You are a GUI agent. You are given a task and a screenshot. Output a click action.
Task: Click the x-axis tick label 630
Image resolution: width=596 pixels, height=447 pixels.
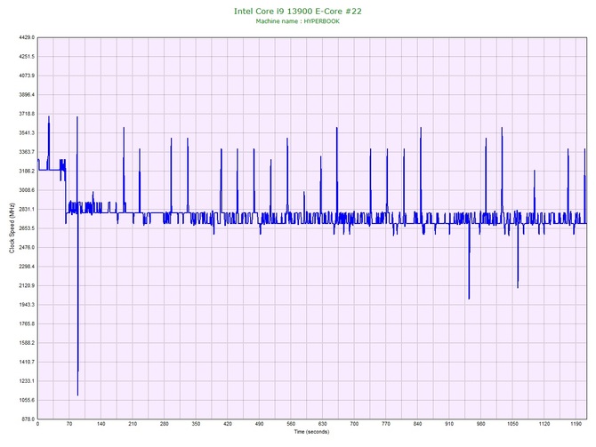coord(323,424)
